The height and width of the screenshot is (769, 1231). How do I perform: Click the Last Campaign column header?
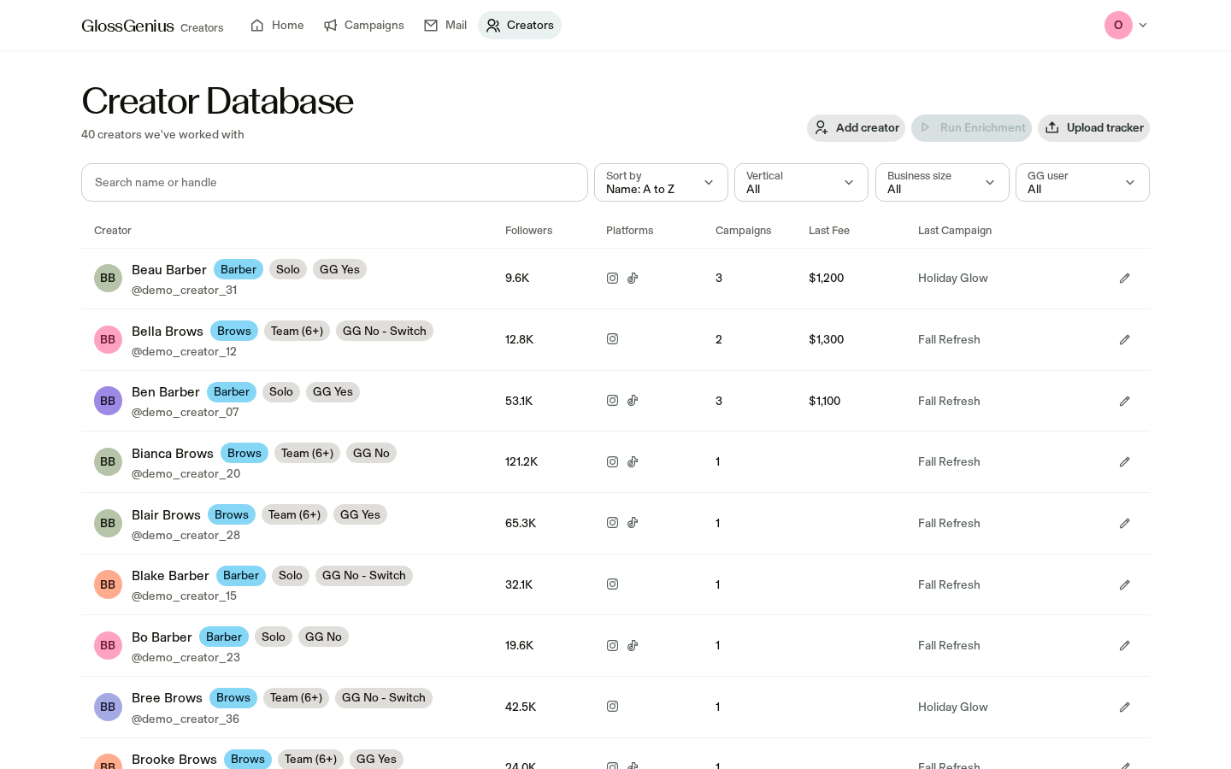coord(955,231)
